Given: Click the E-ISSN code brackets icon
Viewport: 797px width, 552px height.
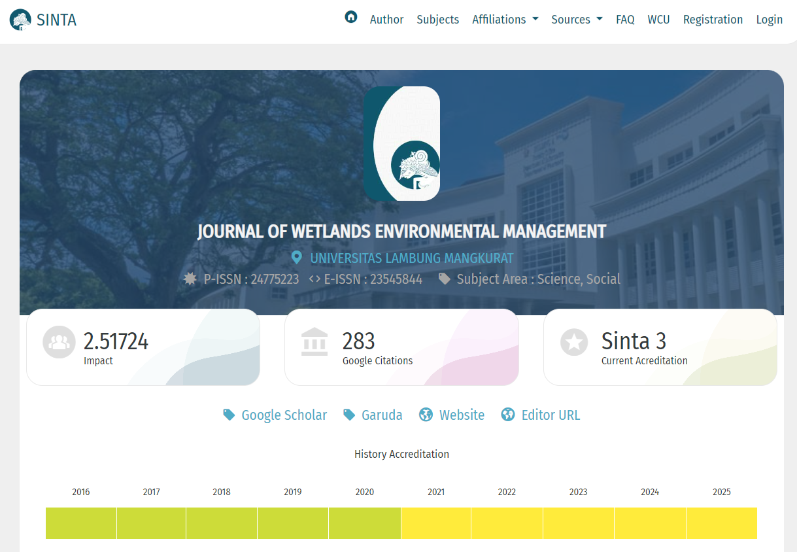Looking at the screenshot, I should pos(314,279).
